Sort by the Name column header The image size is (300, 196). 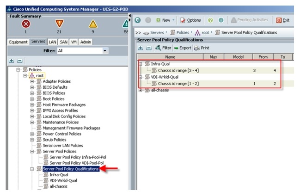click(170, 57)
